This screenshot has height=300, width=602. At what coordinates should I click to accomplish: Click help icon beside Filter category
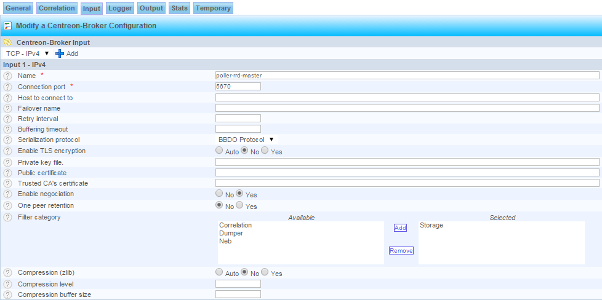tap(7, 217)
